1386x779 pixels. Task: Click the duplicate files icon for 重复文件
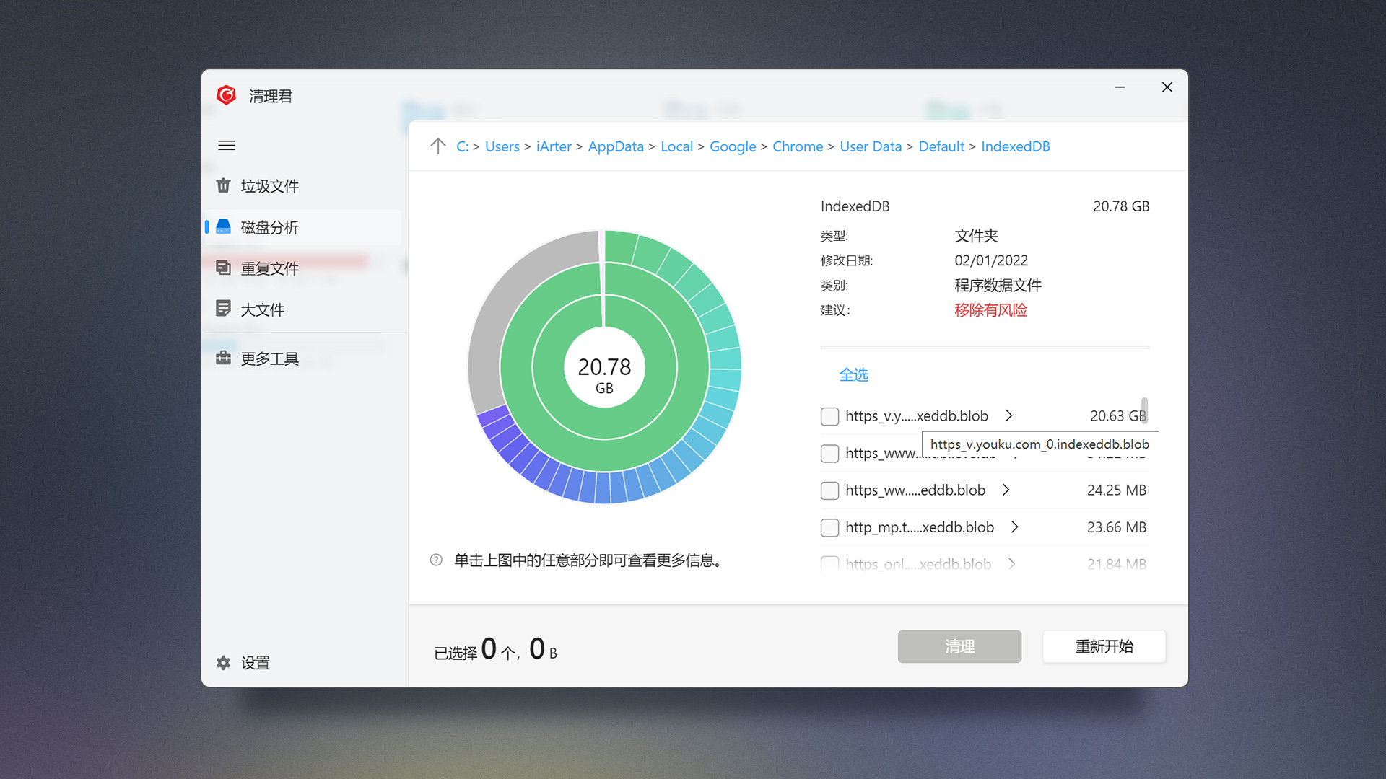pyautogui.click(x=224, y=268)
